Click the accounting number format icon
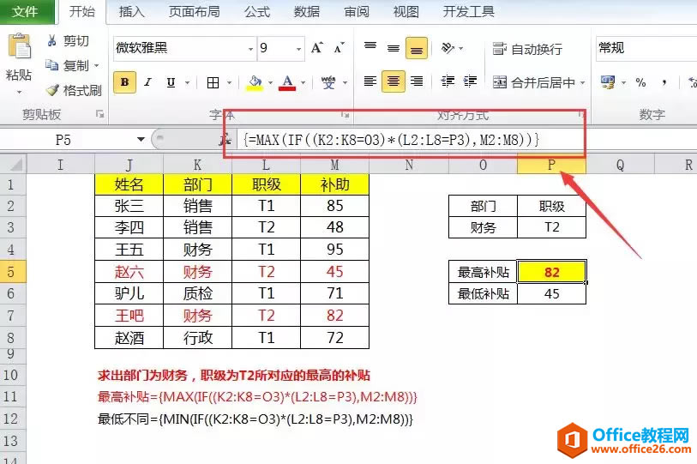Image resolution: width=697 pixels, height=464 pixels. tap(608, 81)
